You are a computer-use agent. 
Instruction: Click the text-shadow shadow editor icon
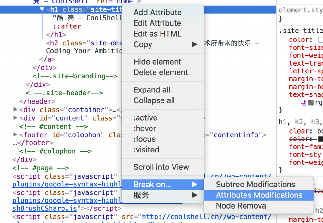pos(303,102)
